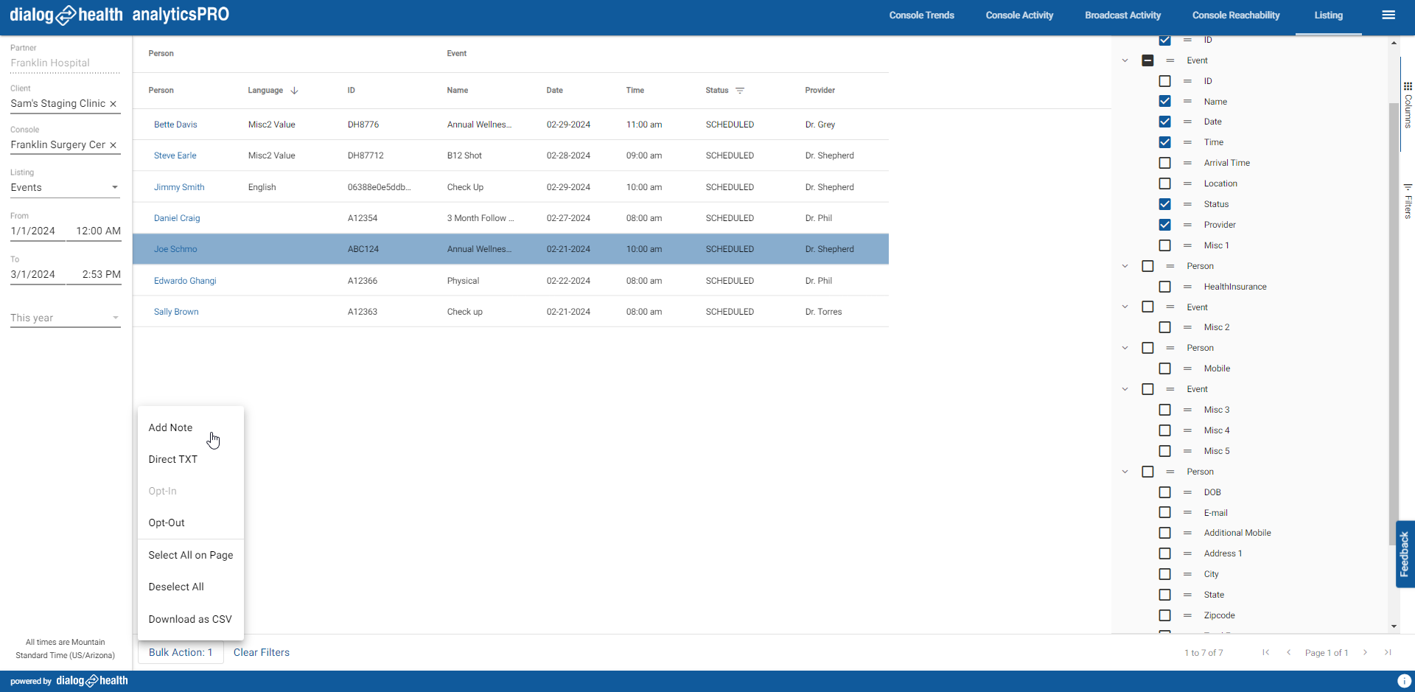Open the Listing Events dropdown

[x=65, y=188]
